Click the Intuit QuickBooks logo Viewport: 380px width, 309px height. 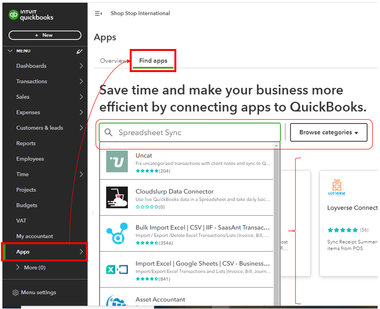[x=31, y=15]
